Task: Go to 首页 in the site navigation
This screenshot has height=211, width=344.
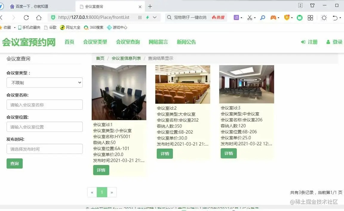Action: [69, 42]
